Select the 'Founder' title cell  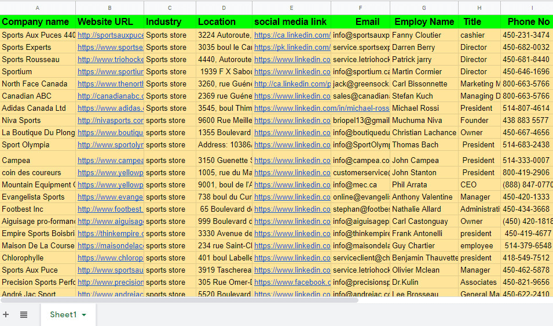479,121
